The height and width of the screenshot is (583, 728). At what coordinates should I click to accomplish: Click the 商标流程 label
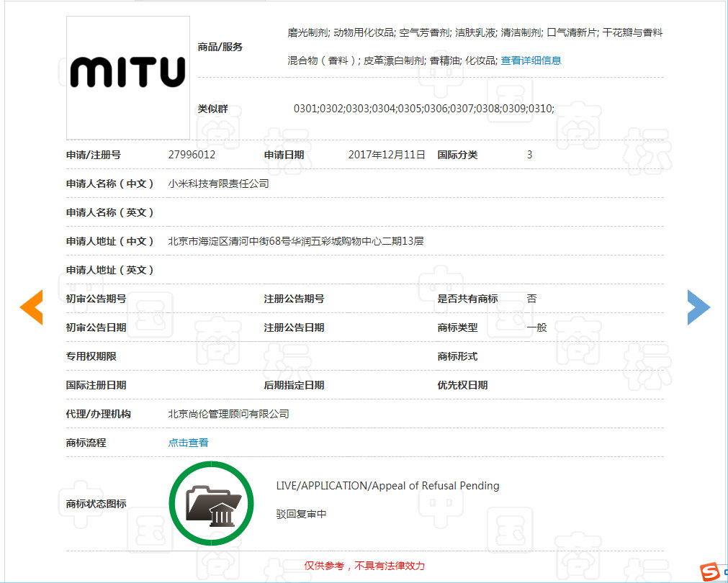86,443
